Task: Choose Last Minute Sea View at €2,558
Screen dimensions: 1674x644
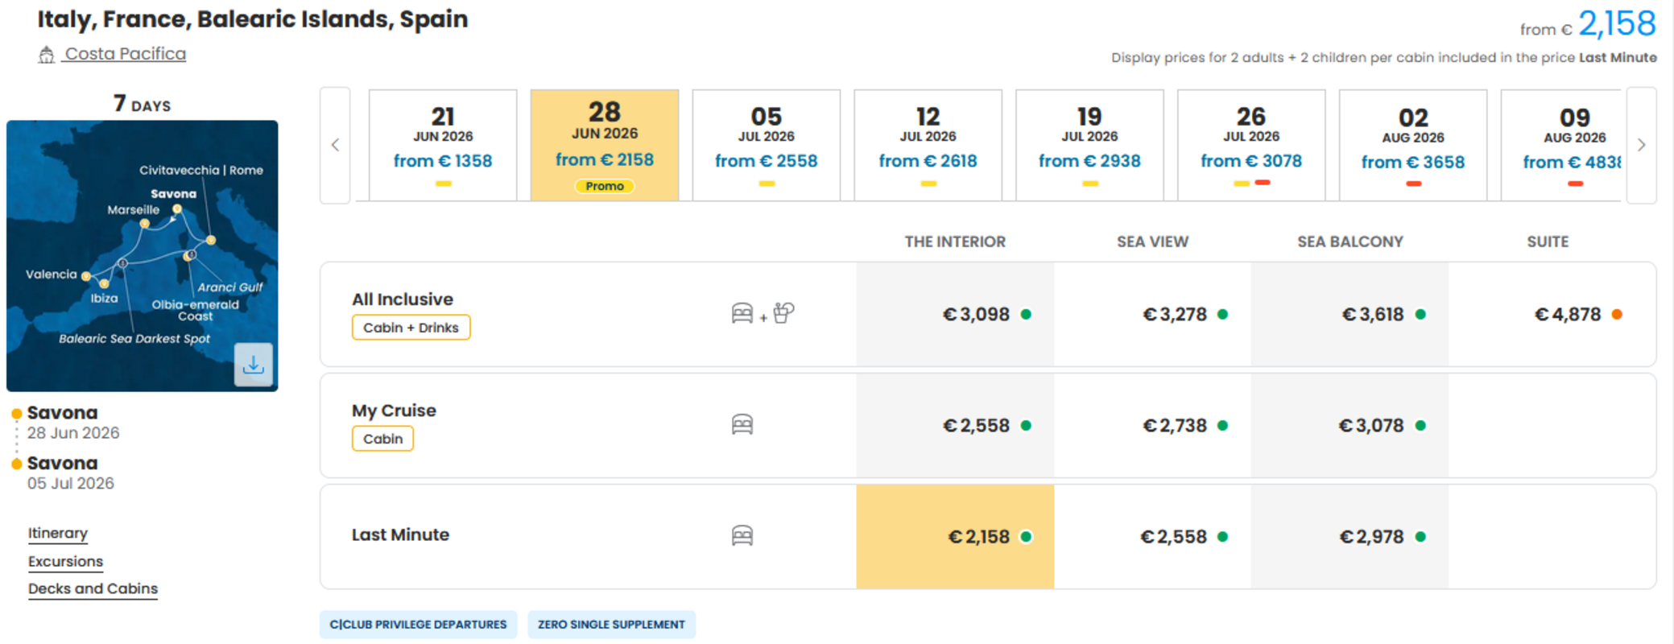Action: tap(1152, 536)
